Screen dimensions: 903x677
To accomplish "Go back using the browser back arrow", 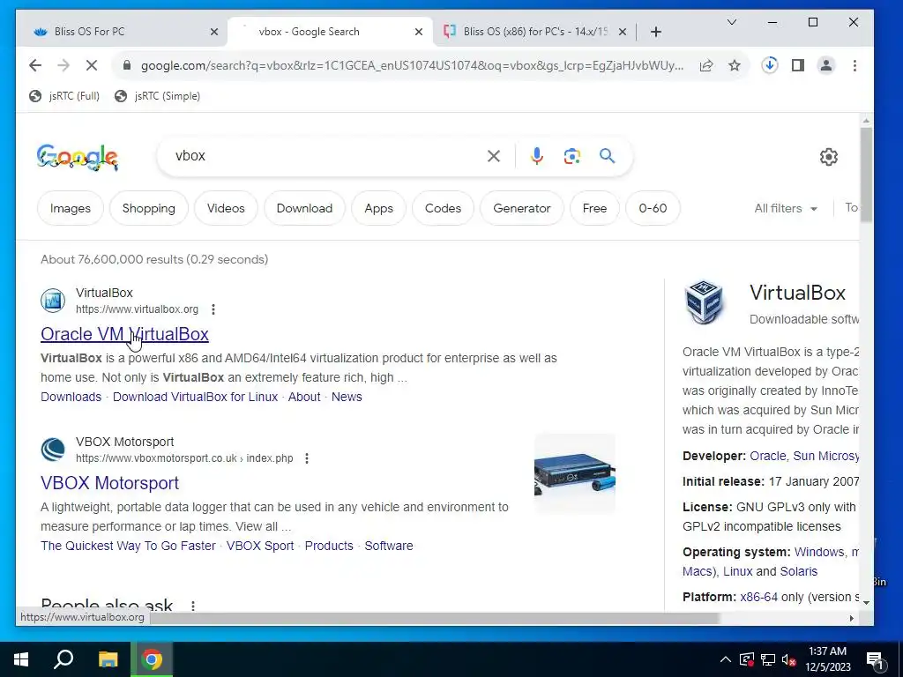I will tap(35, 65).
